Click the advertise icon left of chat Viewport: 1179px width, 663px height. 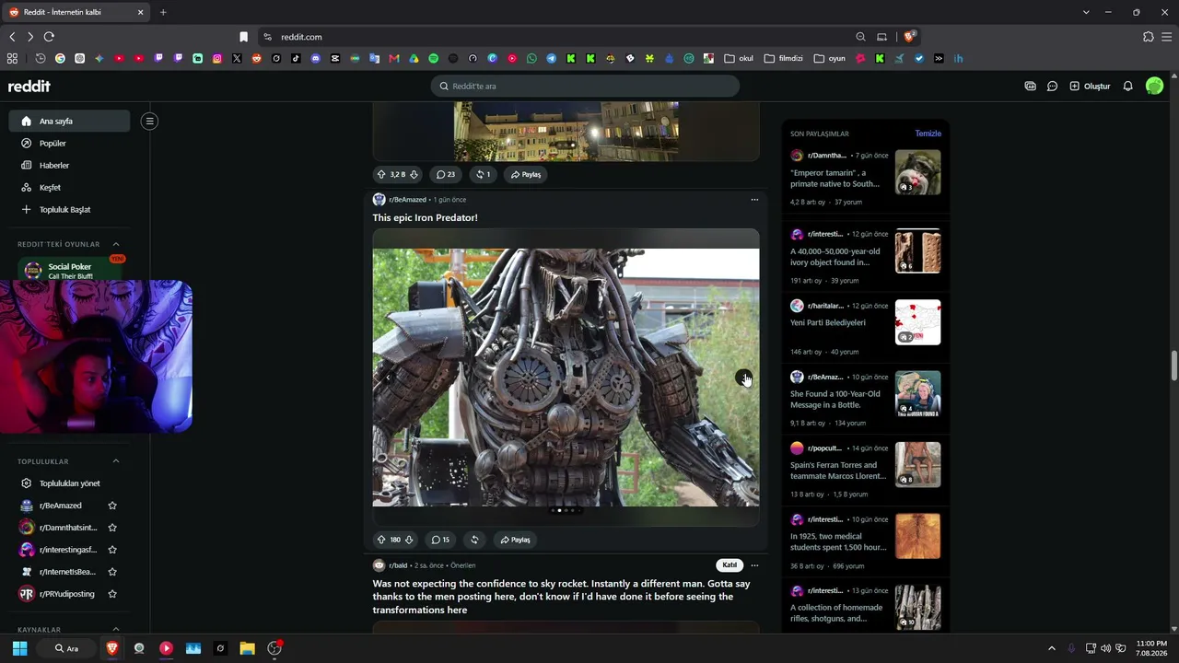tap(1030, 87)
